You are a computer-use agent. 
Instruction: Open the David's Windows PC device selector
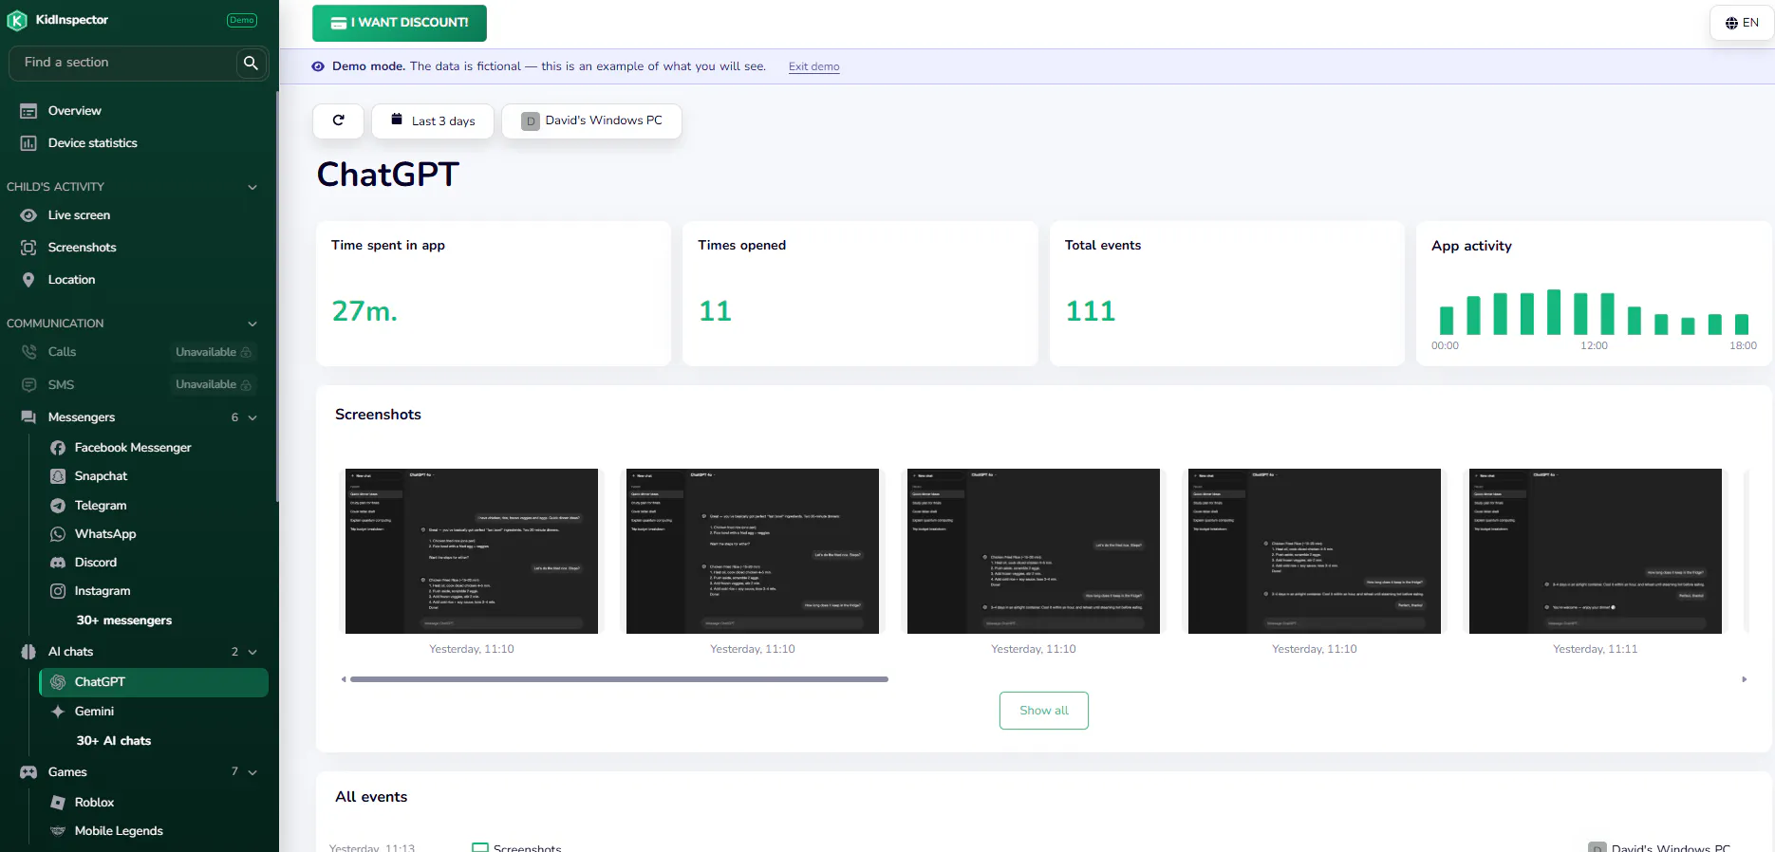point(592,120)
